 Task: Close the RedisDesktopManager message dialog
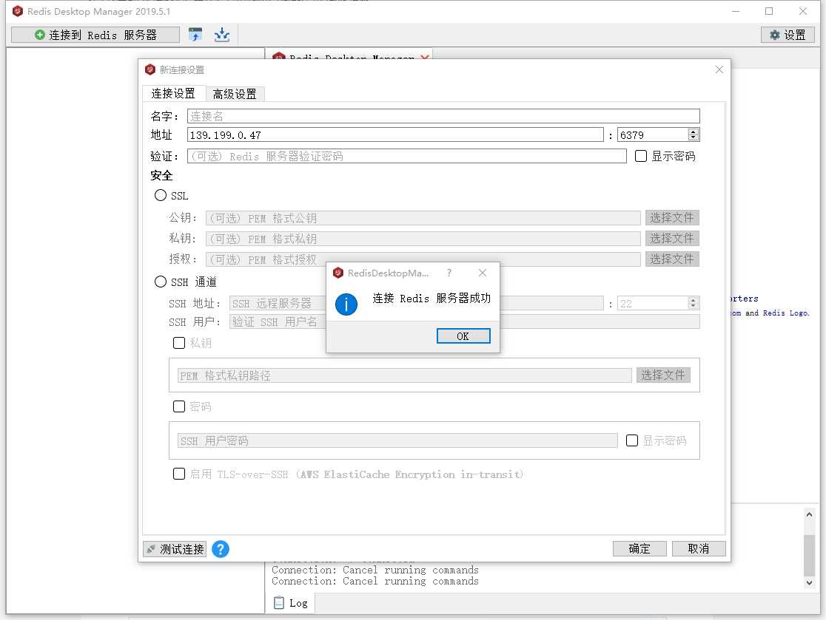[x=483, y=273]
